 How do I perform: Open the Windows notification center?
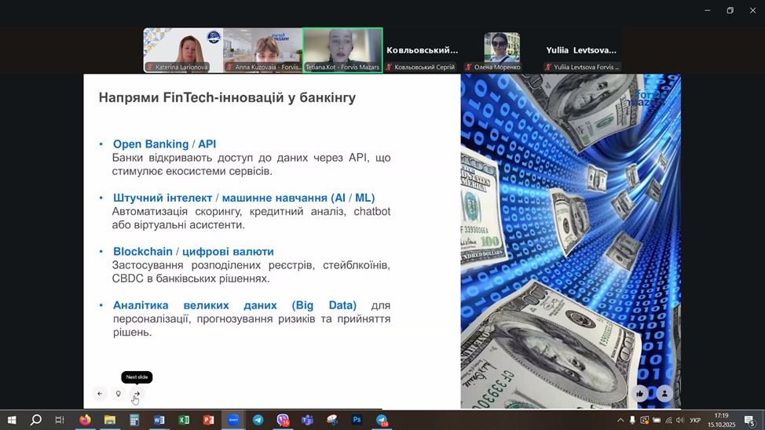(749, 421)
